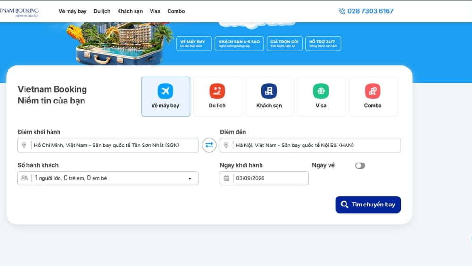Screen dimensions: 472x266
Task: Click the HỖ TRỢ 24/7 banner badge
Action: coord(323,43)
